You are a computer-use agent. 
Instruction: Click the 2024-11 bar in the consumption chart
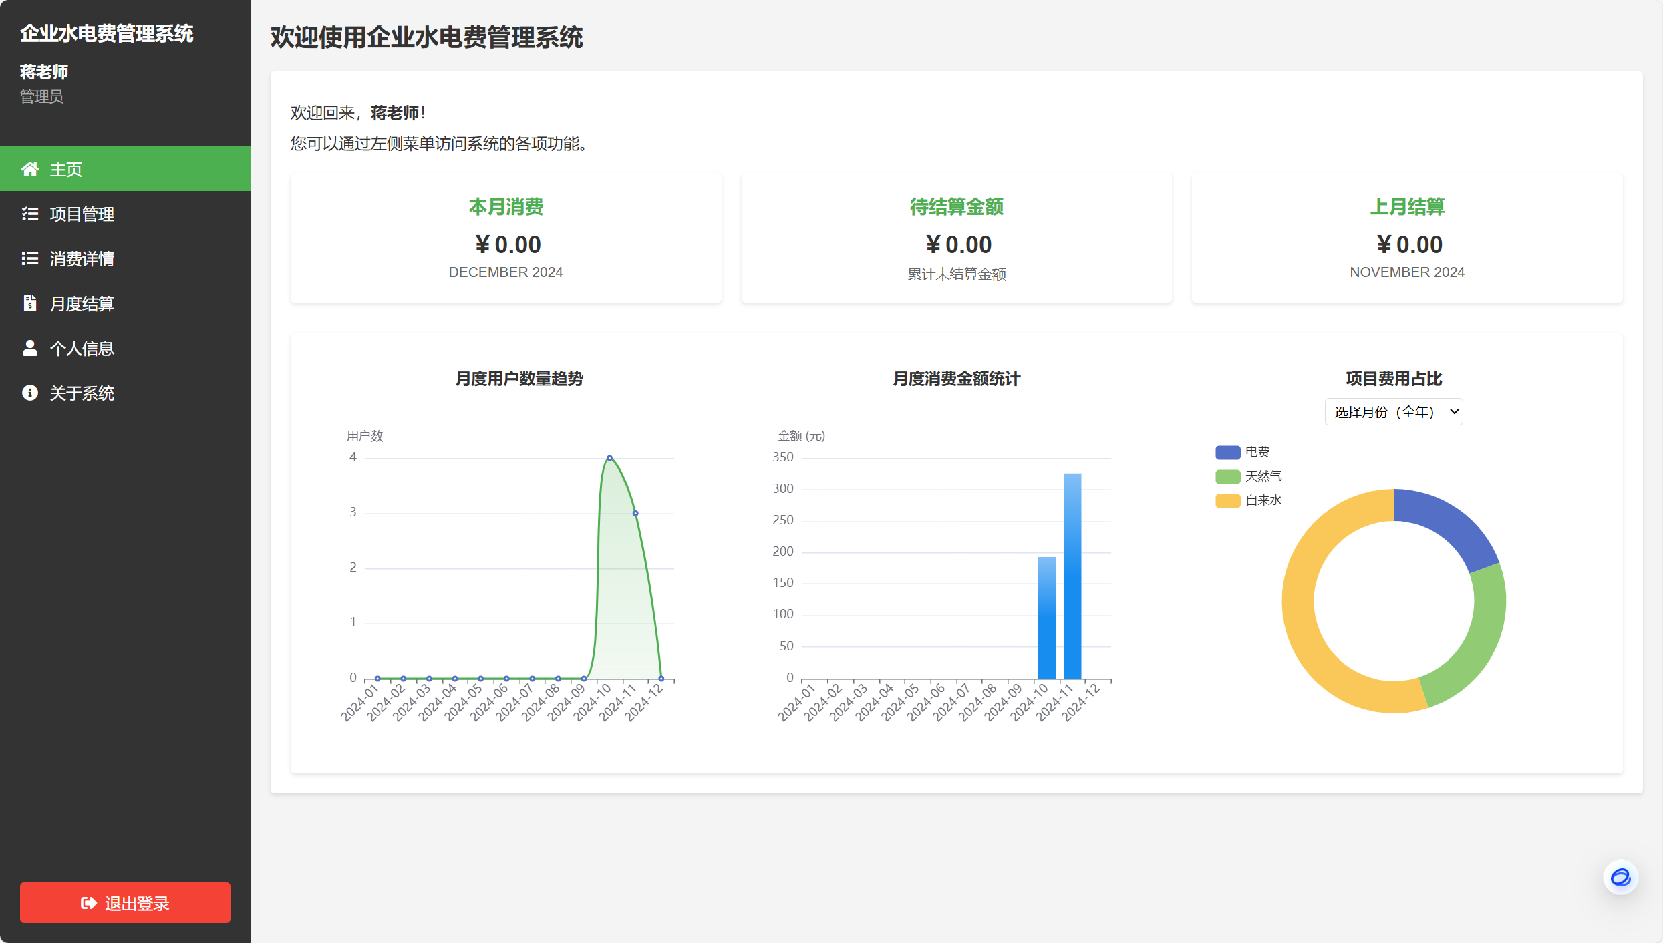pos(1072,576)
